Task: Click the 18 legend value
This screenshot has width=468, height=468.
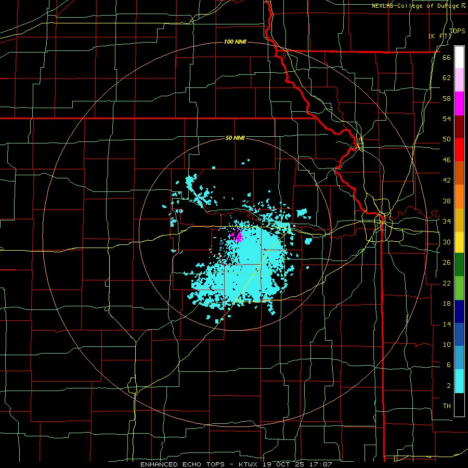Action: click(x=447, y=304)
